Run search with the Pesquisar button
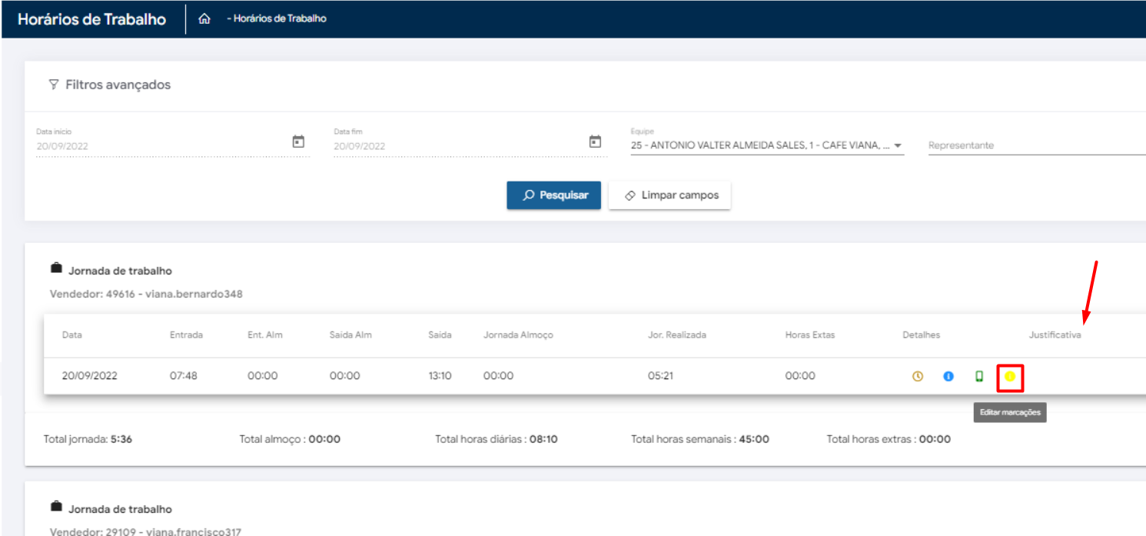Image resolution: width=1146 pixels, height=536 pixels. coord(553,195)
